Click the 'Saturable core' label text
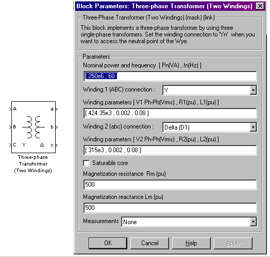The width and height of the screenshot is (270, 257). (110, 163)
